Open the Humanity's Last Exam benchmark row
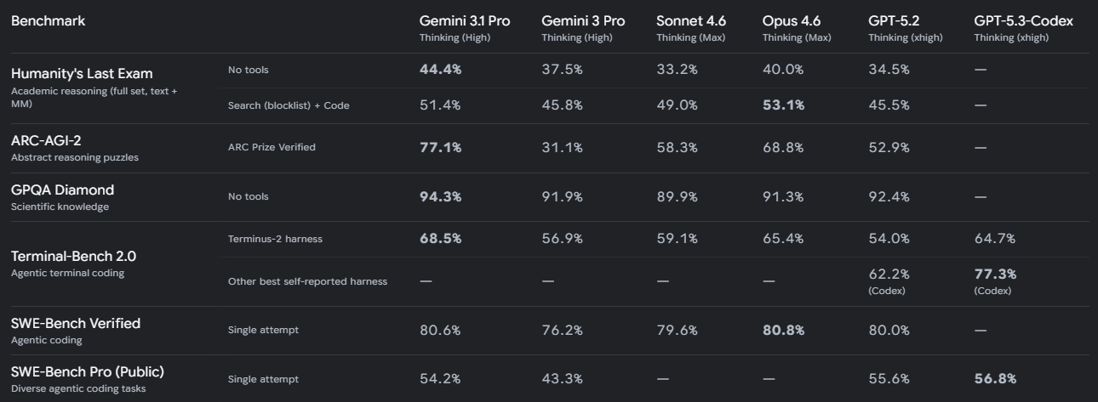The width and height of the screenshot is (1098, 402). (x=82, y=74)
